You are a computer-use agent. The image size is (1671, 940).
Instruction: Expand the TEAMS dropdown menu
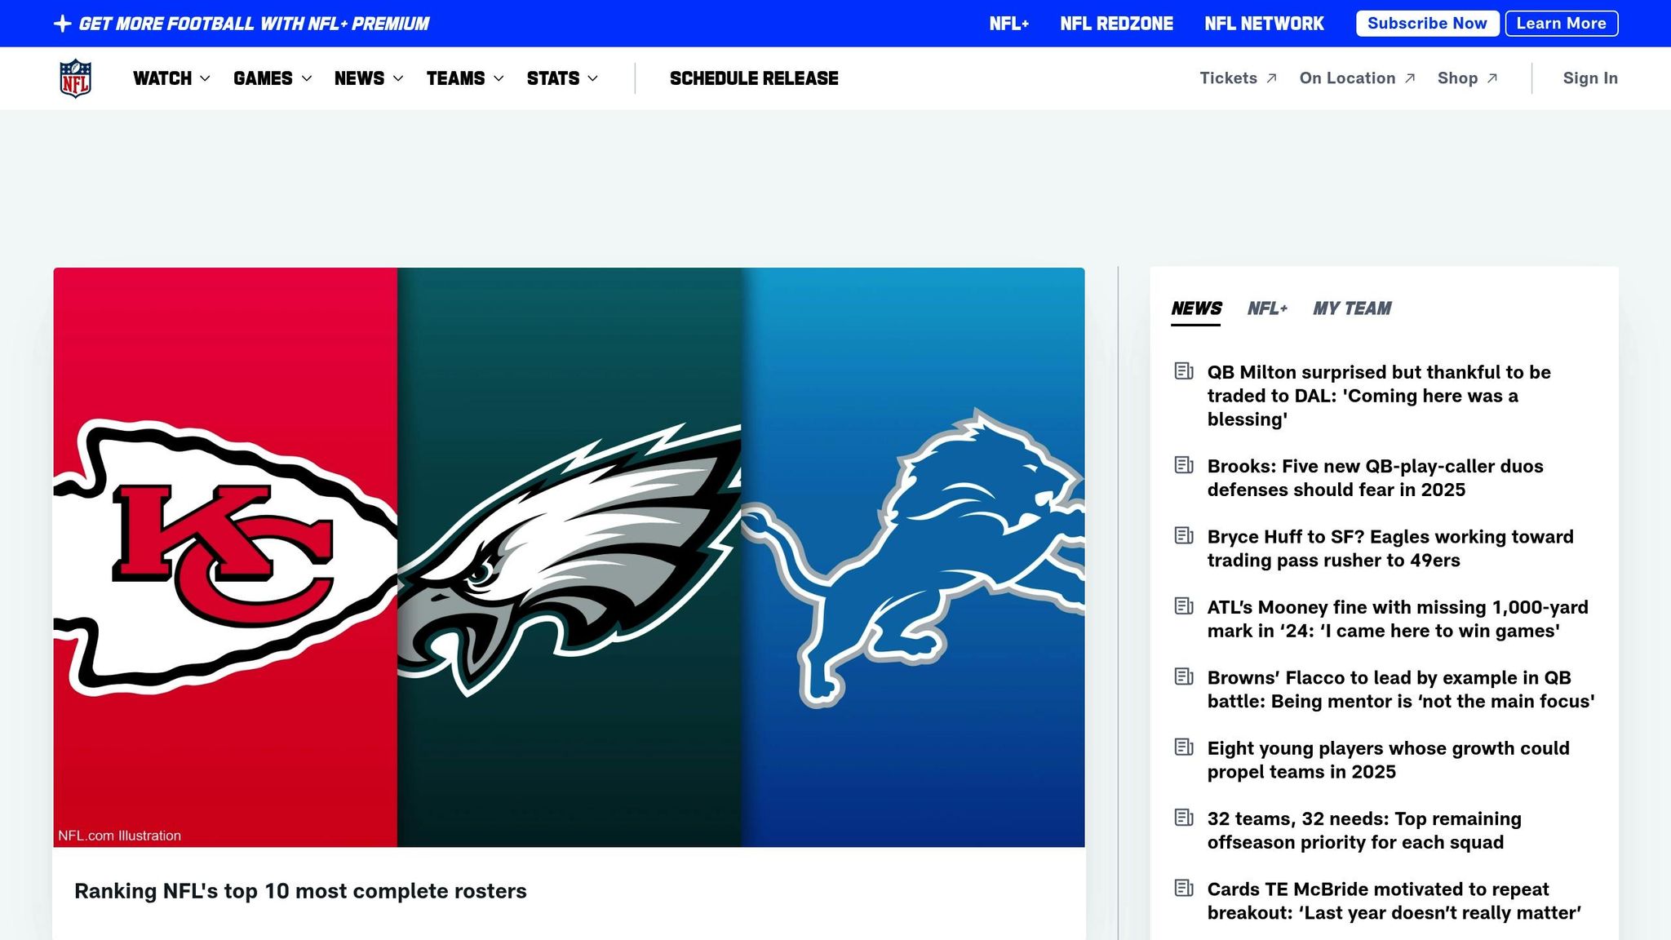[x=465, y=78]
